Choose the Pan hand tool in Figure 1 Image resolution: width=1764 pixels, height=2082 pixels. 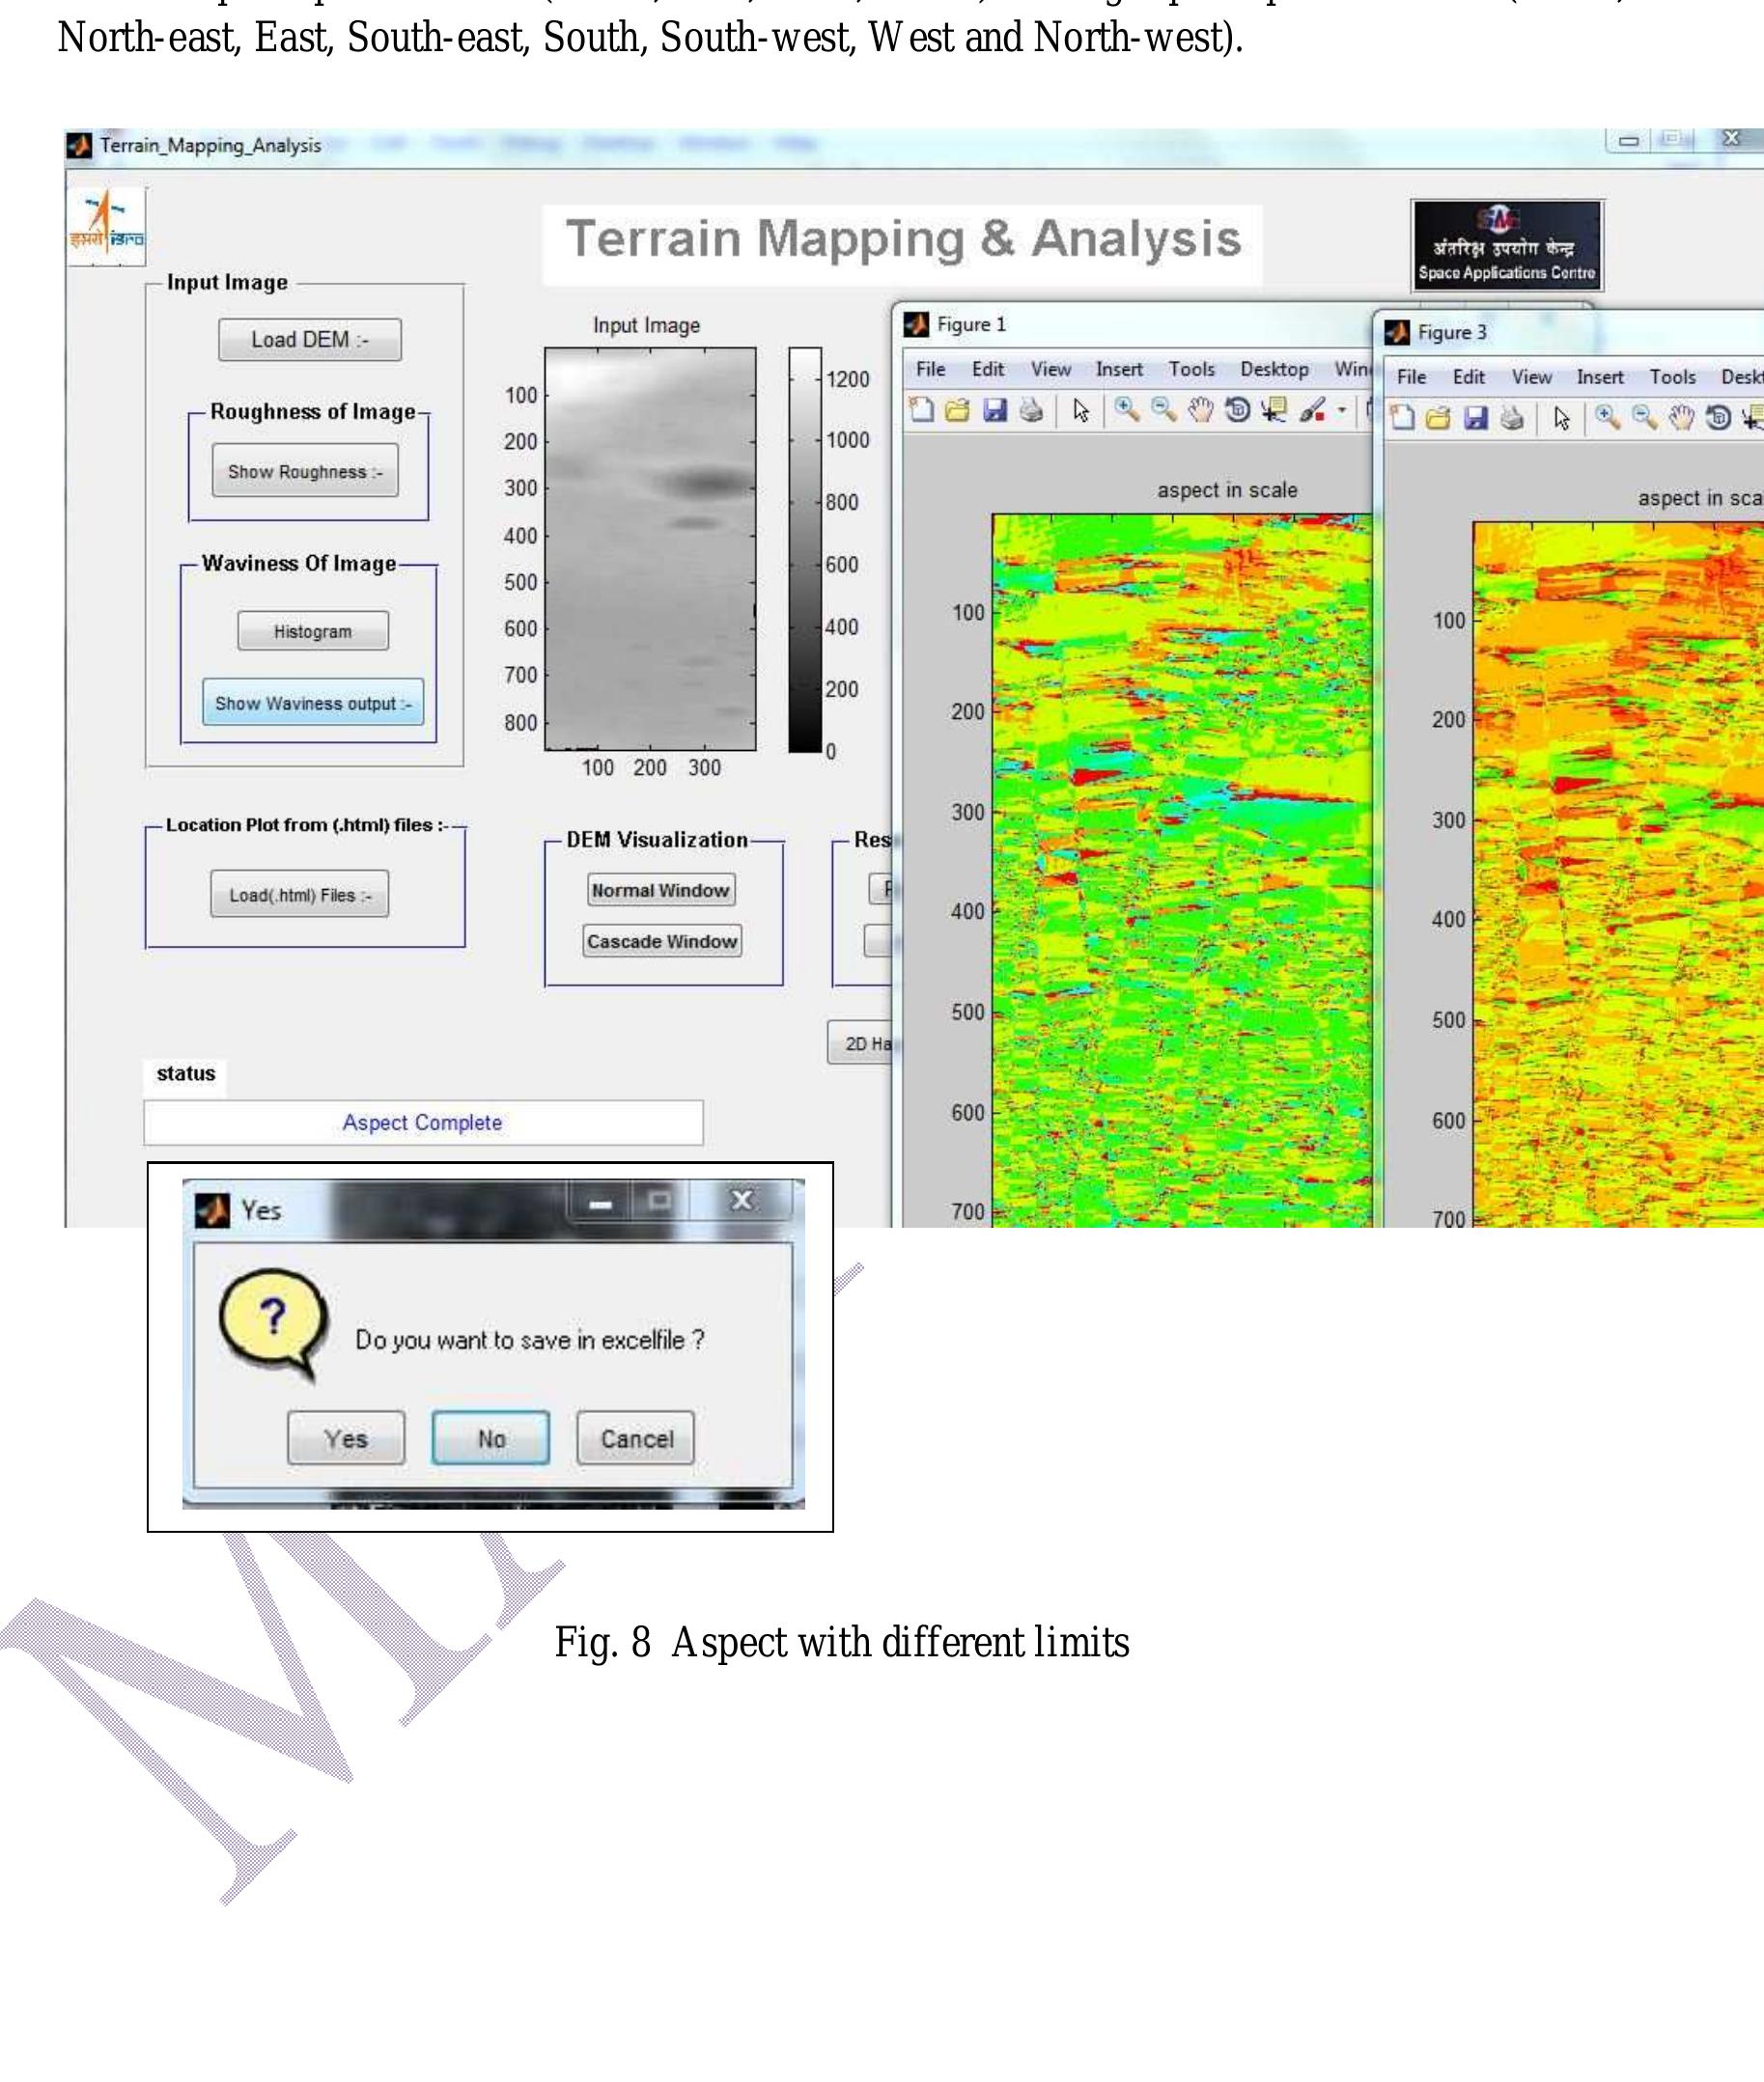coord(1200,410)
